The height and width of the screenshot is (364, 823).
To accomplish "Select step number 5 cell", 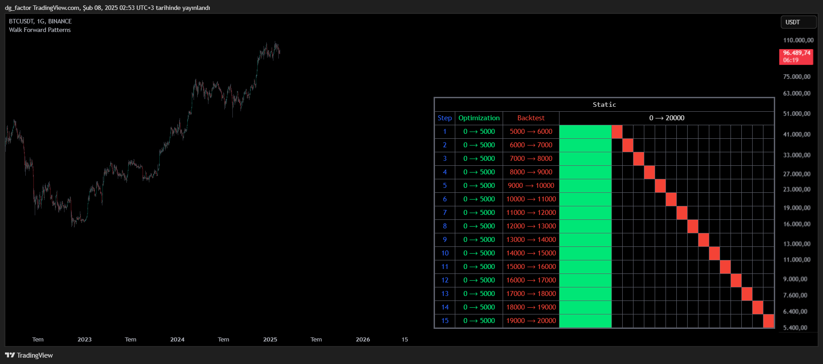I will (x=445, y=186).
